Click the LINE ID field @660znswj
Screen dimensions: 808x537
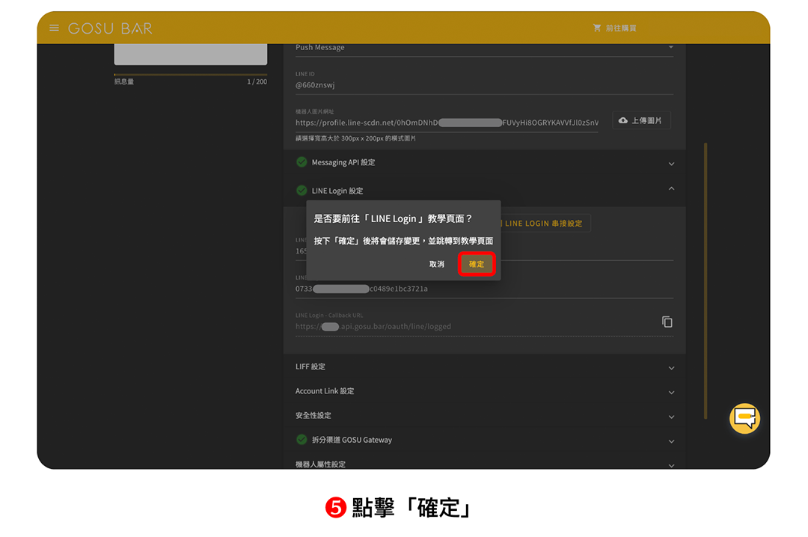484,85
